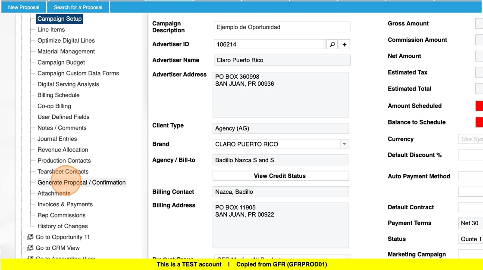483x270 pixels.
Task: Open Optimize Digital Lines
Action: (x=66, y=40)
